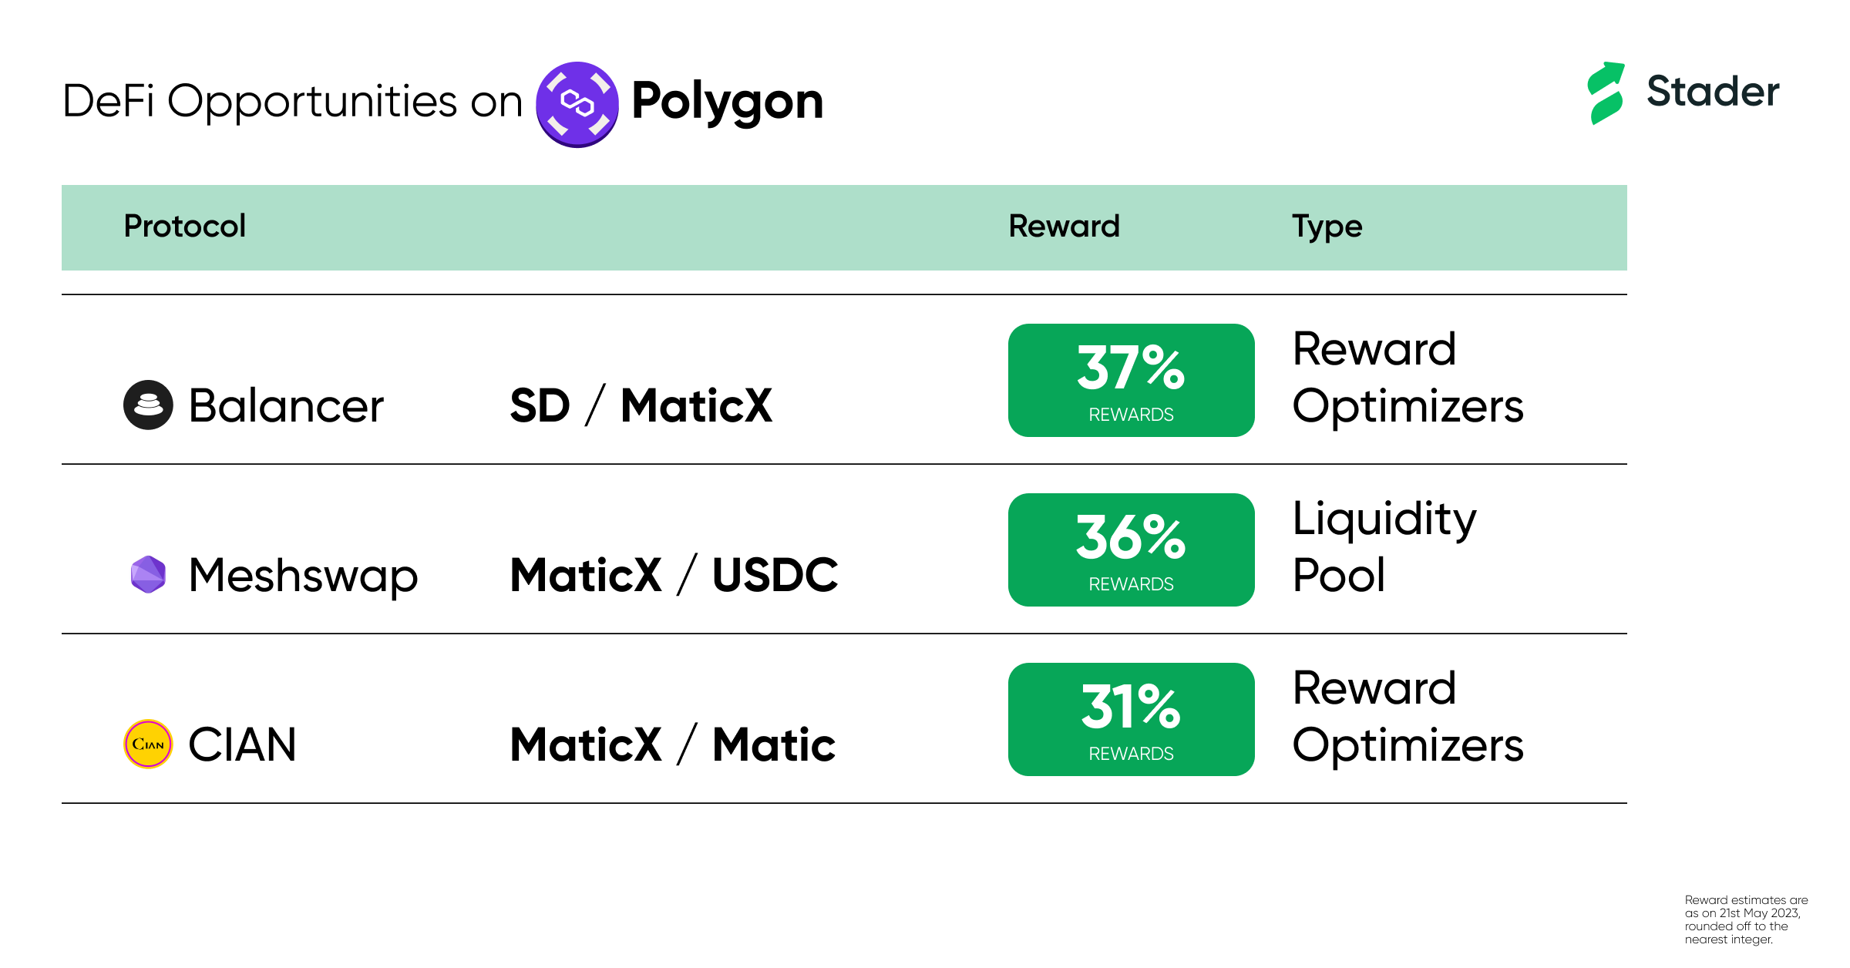
Task: Click the SD / MaticX pair
Action: pos(641,405)
